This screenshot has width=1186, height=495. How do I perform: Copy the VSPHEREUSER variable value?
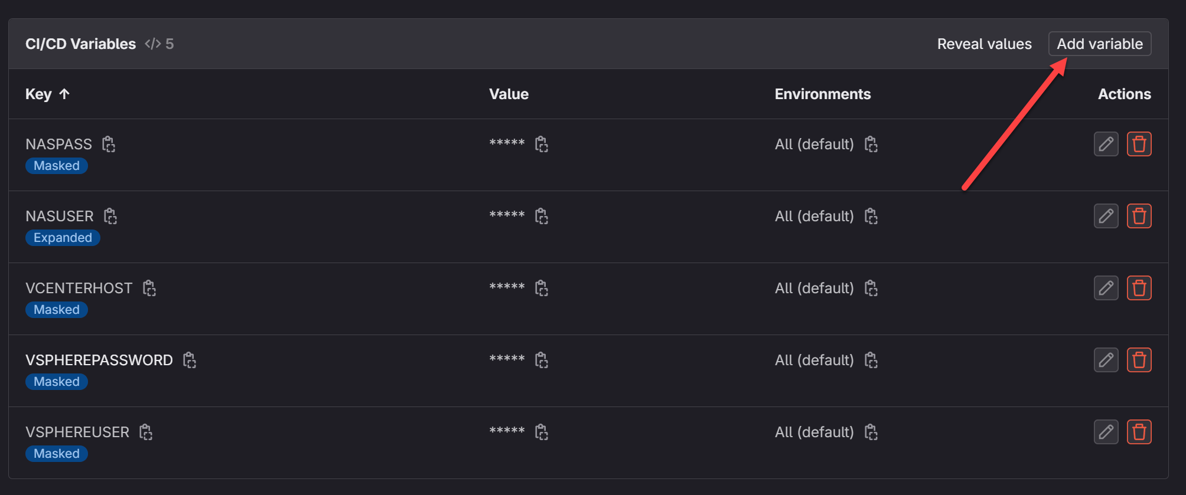pos(542,432)
